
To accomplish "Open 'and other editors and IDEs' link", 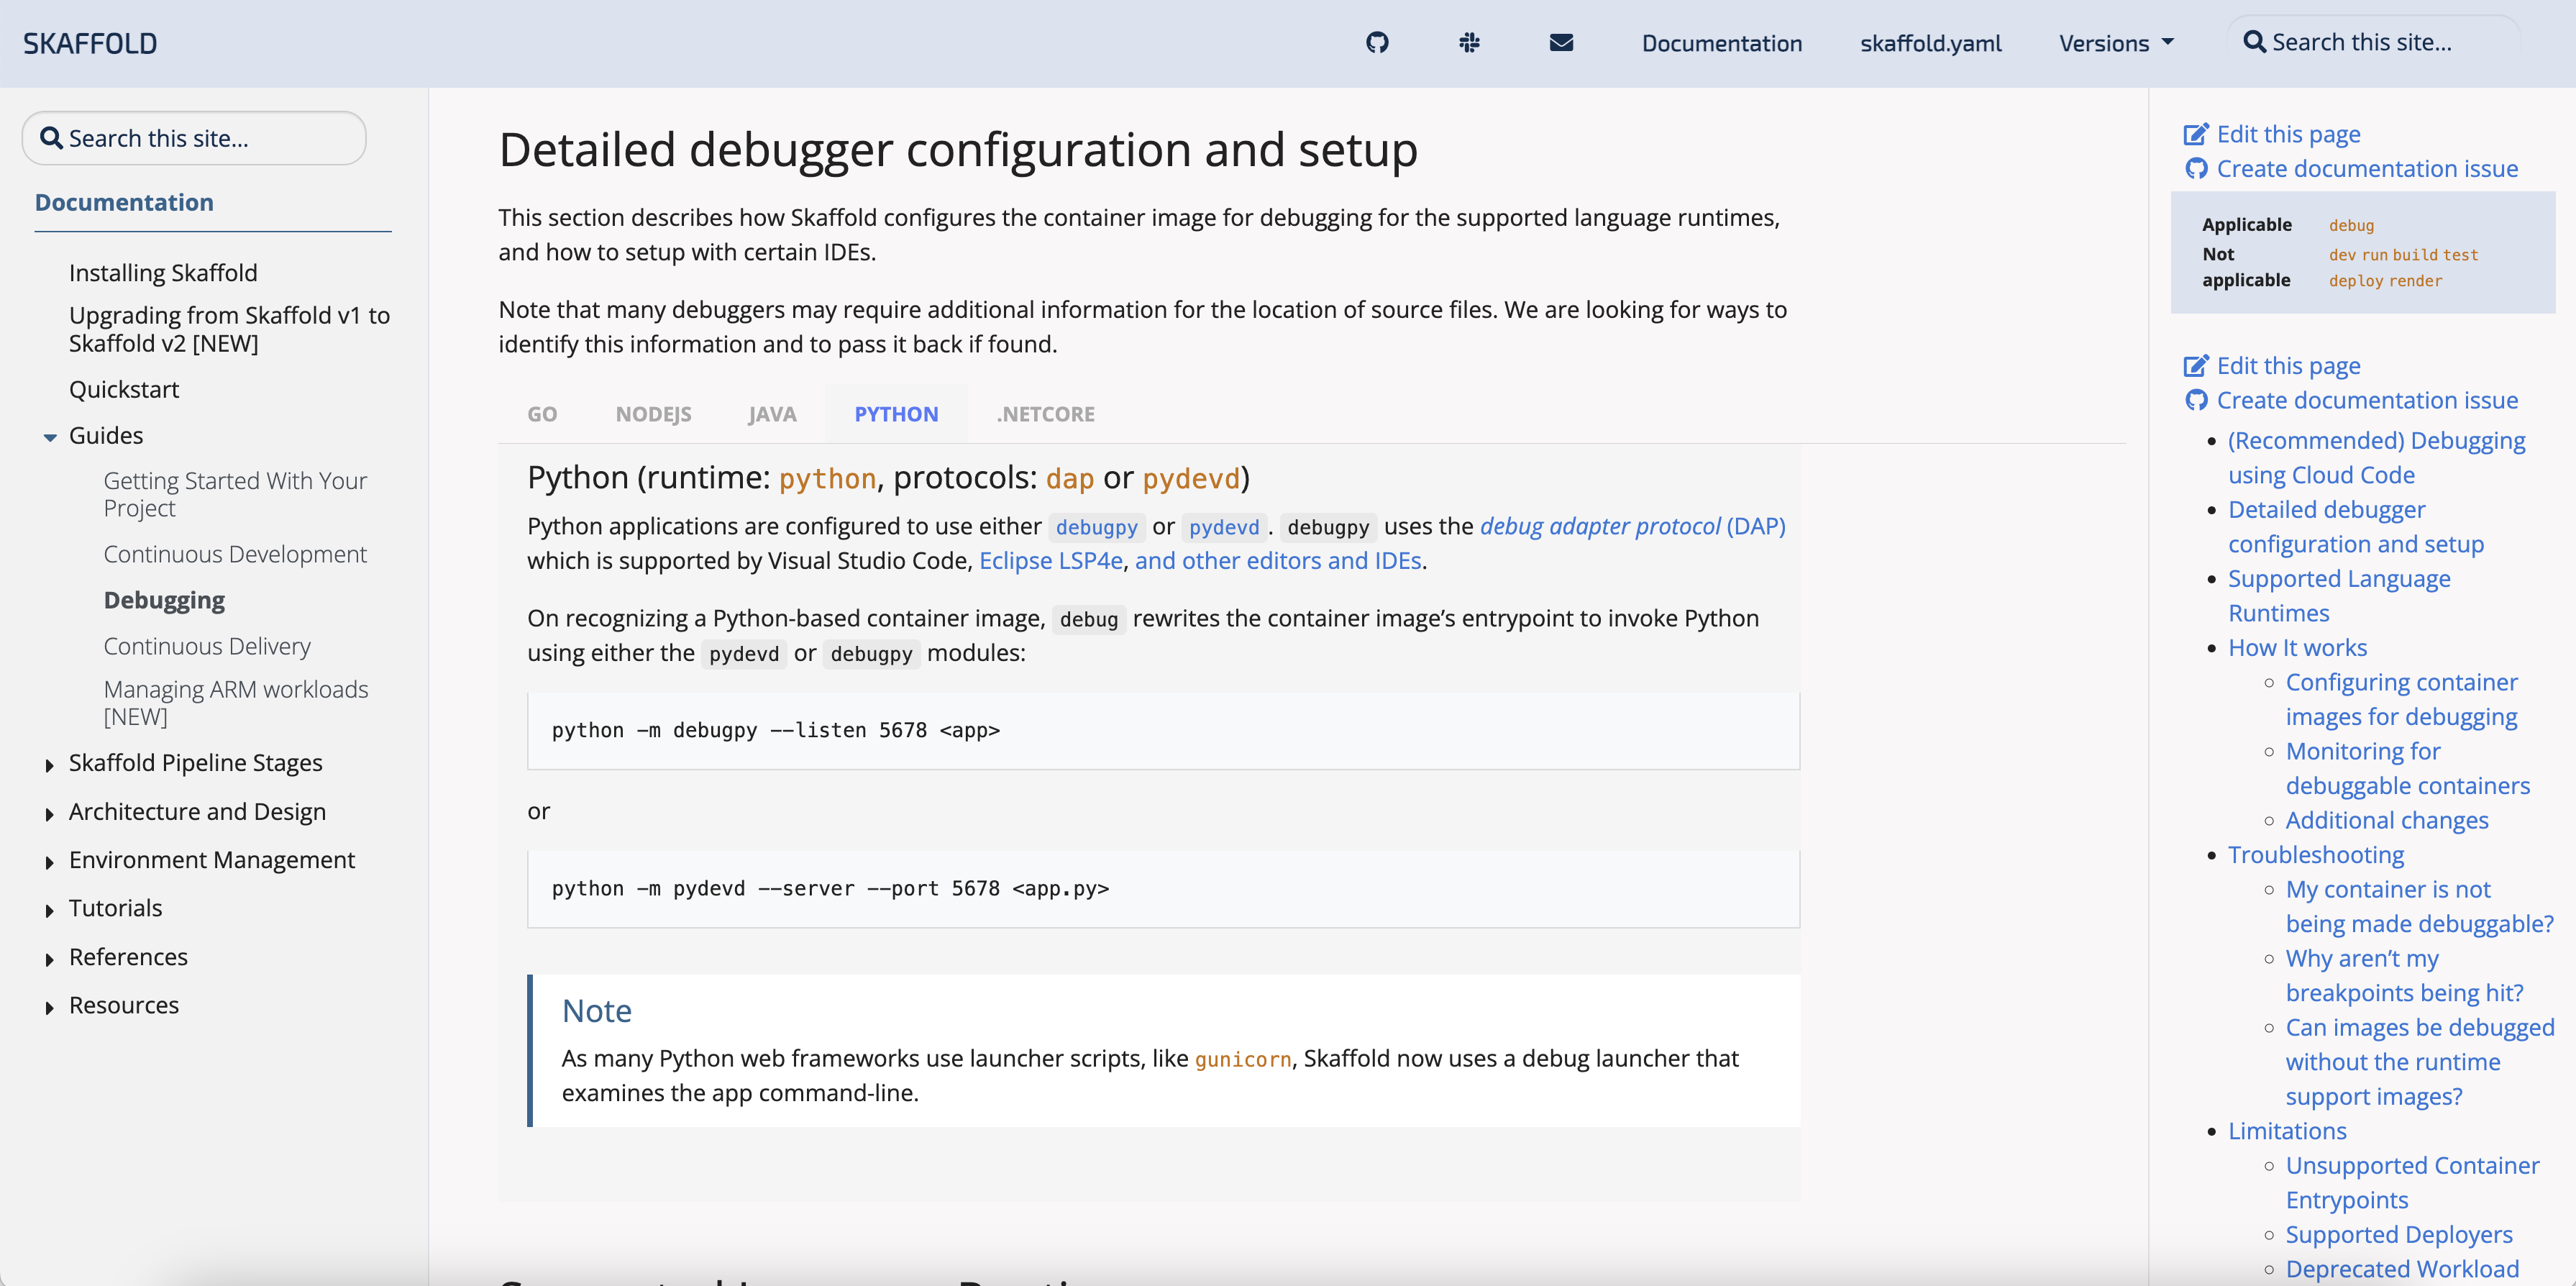I will [x=1278, y=560].
